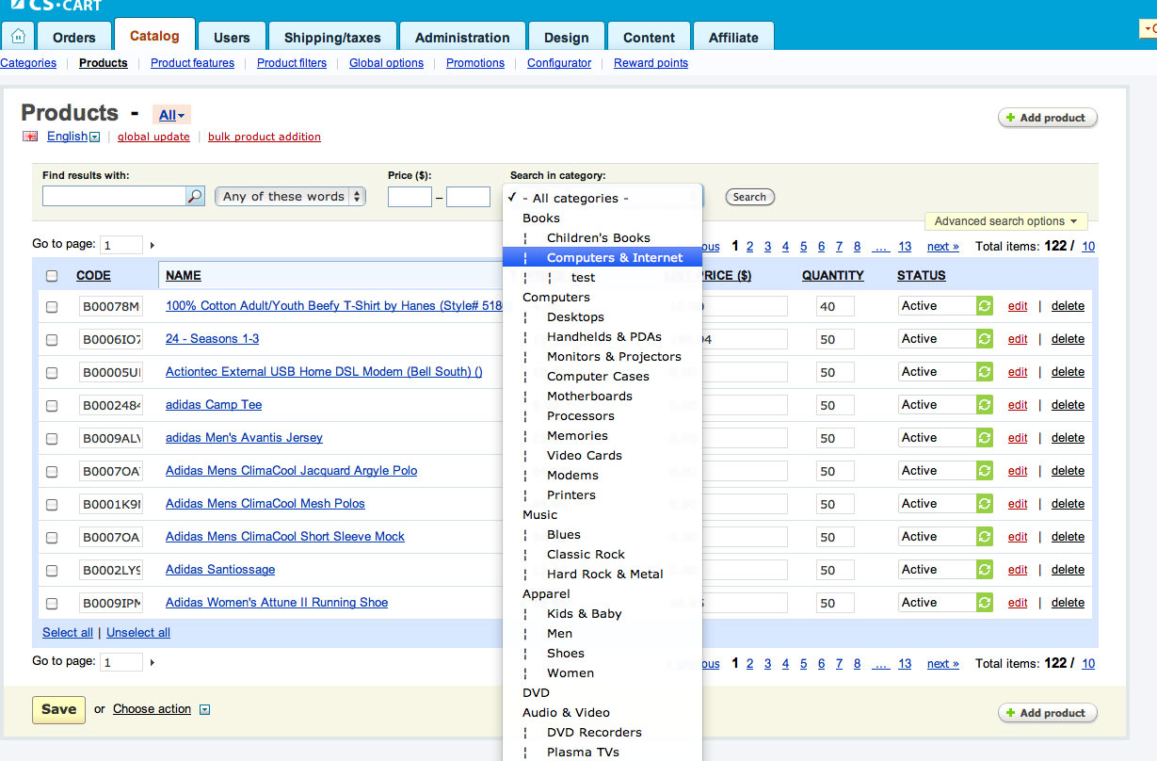Open the English language dropdown

point(73,137)
